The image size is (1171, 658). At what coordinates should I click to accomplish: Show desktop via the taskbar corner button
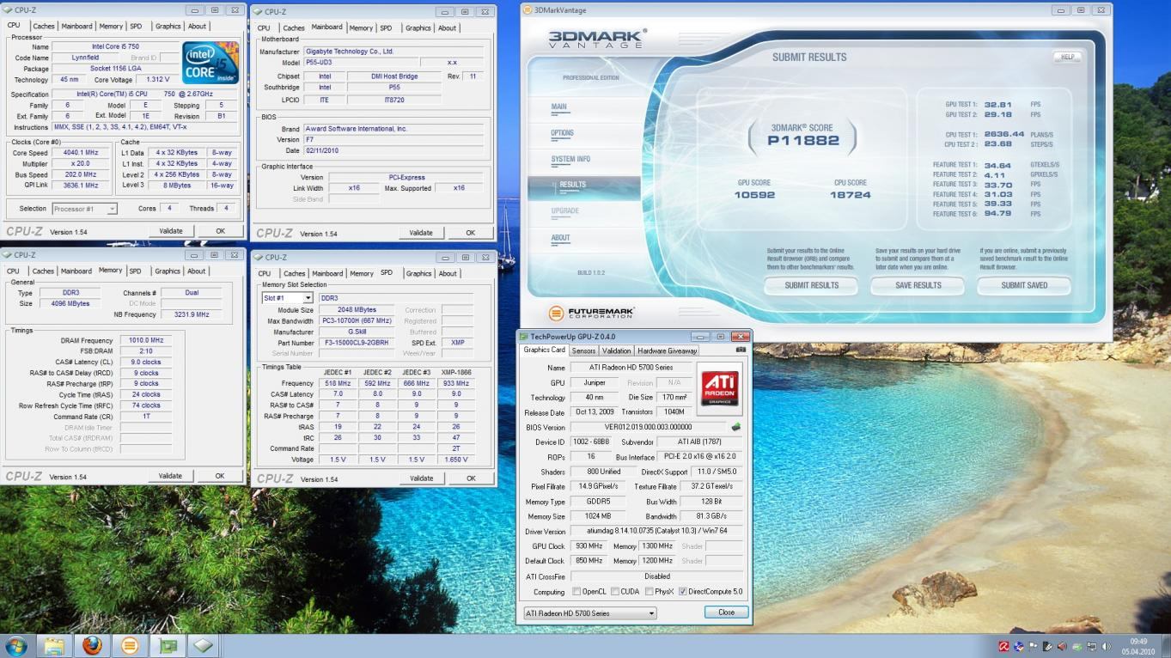coord(1165,646)
